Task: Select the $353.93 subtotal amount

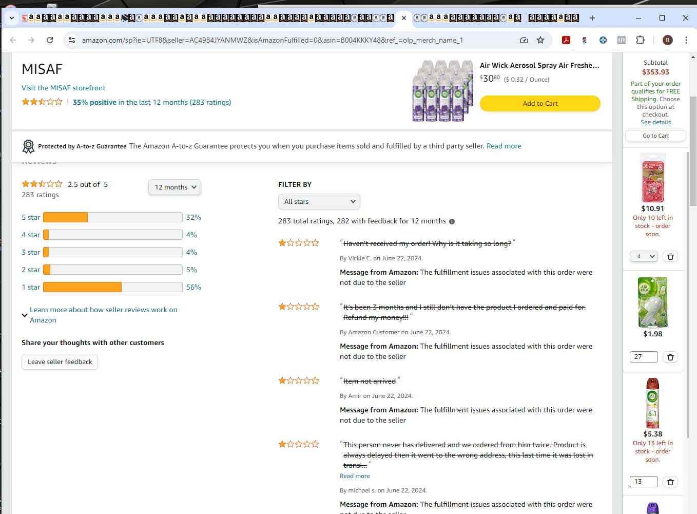Action: (x=655, y=72)
